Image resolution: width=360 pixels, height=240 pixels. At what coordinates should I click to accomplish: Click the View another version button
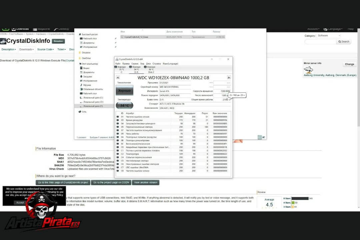[x=146, y=183]
